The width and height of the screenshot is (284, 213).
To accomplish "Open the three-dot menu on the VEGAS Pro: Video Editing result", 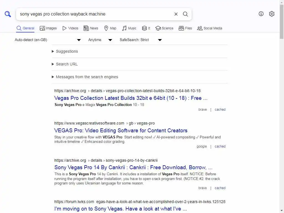I will 211,146.
